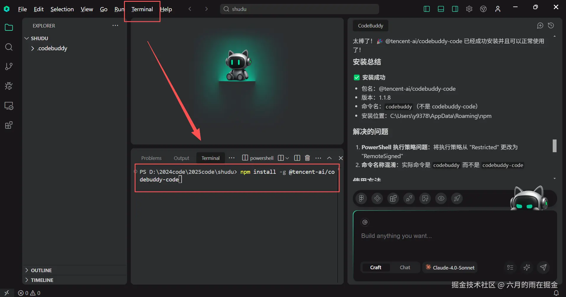Image resolution: width=566 pixels, height=297 pixels.
Task: Open the Selection menu
Action: (x=62, y=9)
